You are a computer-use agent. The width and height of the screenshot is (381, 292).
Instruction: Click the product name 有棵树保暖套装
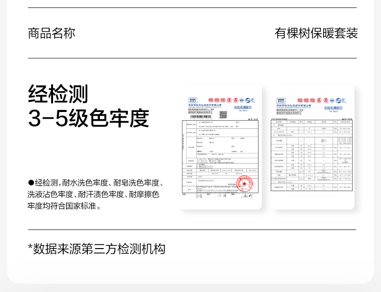pyautogui.click(x=316, y=33)
